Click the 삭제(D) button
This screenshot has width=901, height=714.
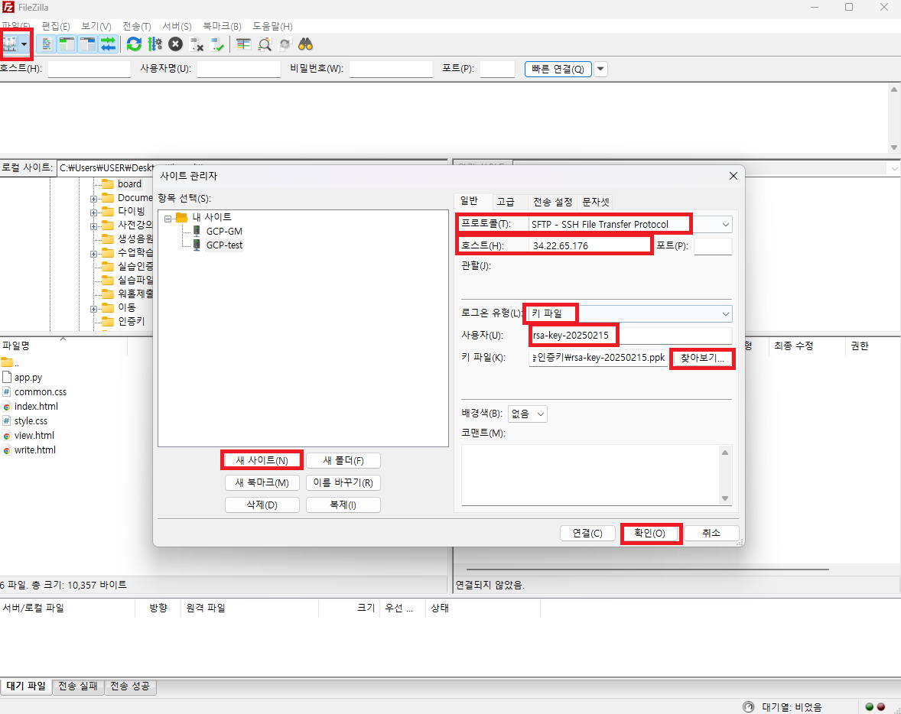[x=262, y=505]
